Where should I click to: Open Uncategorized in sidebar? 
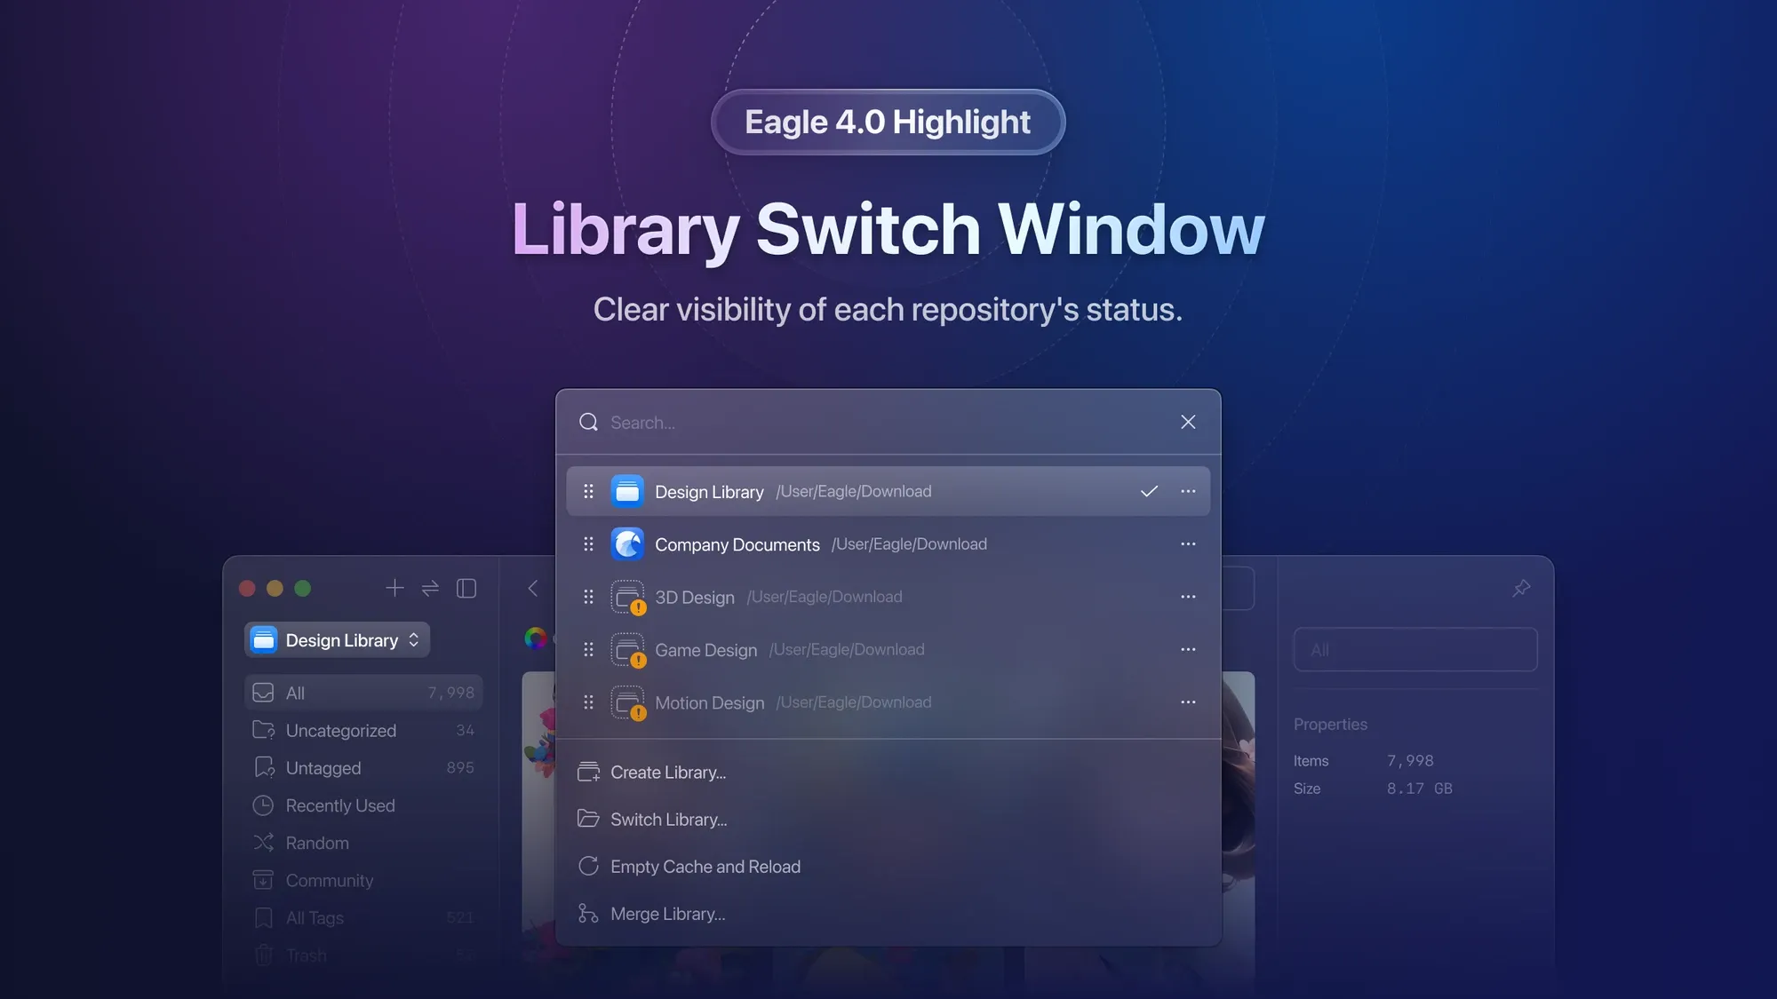[363, 730]
